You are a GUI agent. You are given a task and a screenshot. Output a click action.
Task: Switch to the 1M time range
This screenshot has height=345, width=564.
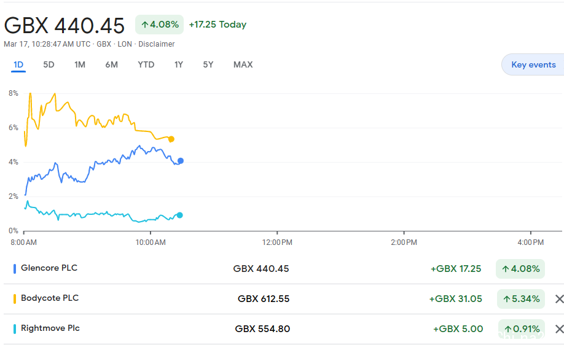tap(80, 64)
